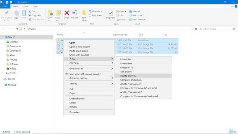Choose Properties in the context menu

click(x=89, y=112)
